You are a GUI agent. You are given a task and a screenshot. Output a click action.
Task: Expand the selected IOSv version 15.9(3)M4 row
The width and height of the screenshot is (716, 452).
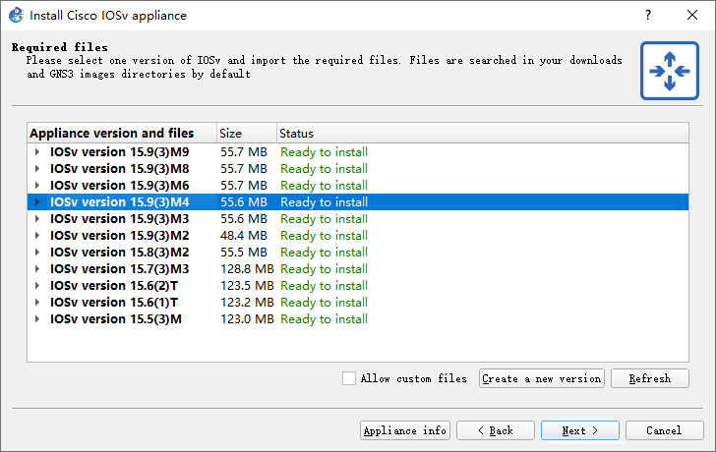point(37,202)
